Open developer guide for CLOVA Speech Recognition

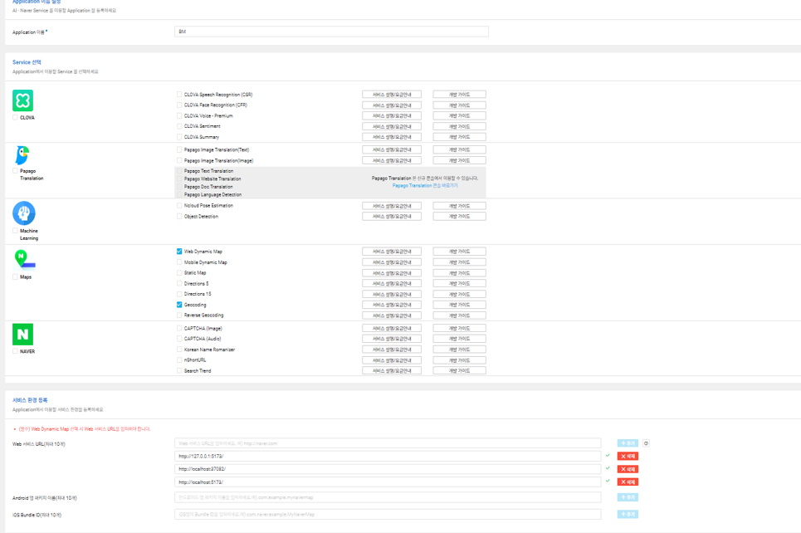(x=459, y=95)
